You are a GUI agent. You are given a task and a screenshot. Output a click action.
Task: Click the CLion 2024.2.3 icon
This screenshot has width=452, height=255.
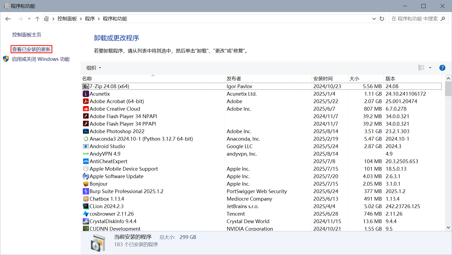(x=86, y=206)
